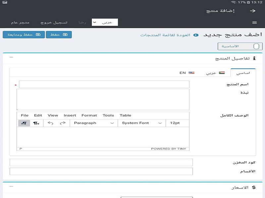Screen dimensions: 265x198
Task: Open the Paragraph format dropdown
Action: (94, 123)
